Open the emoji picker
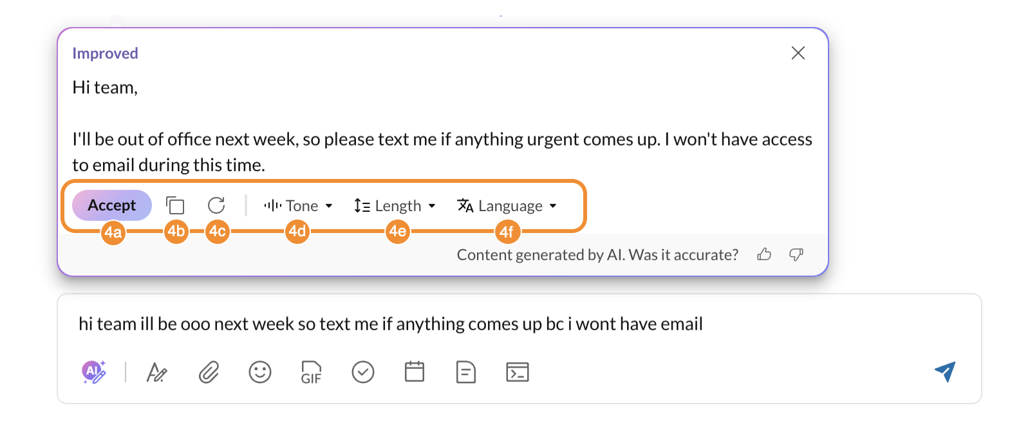The width and height of the screenshot is (1030, 430). pos(260,371)
